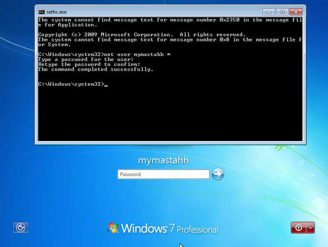Viewport: 328px width, 247px height.
Task: Open the shutdown options arrow menu
Action: tap(310, 228)
